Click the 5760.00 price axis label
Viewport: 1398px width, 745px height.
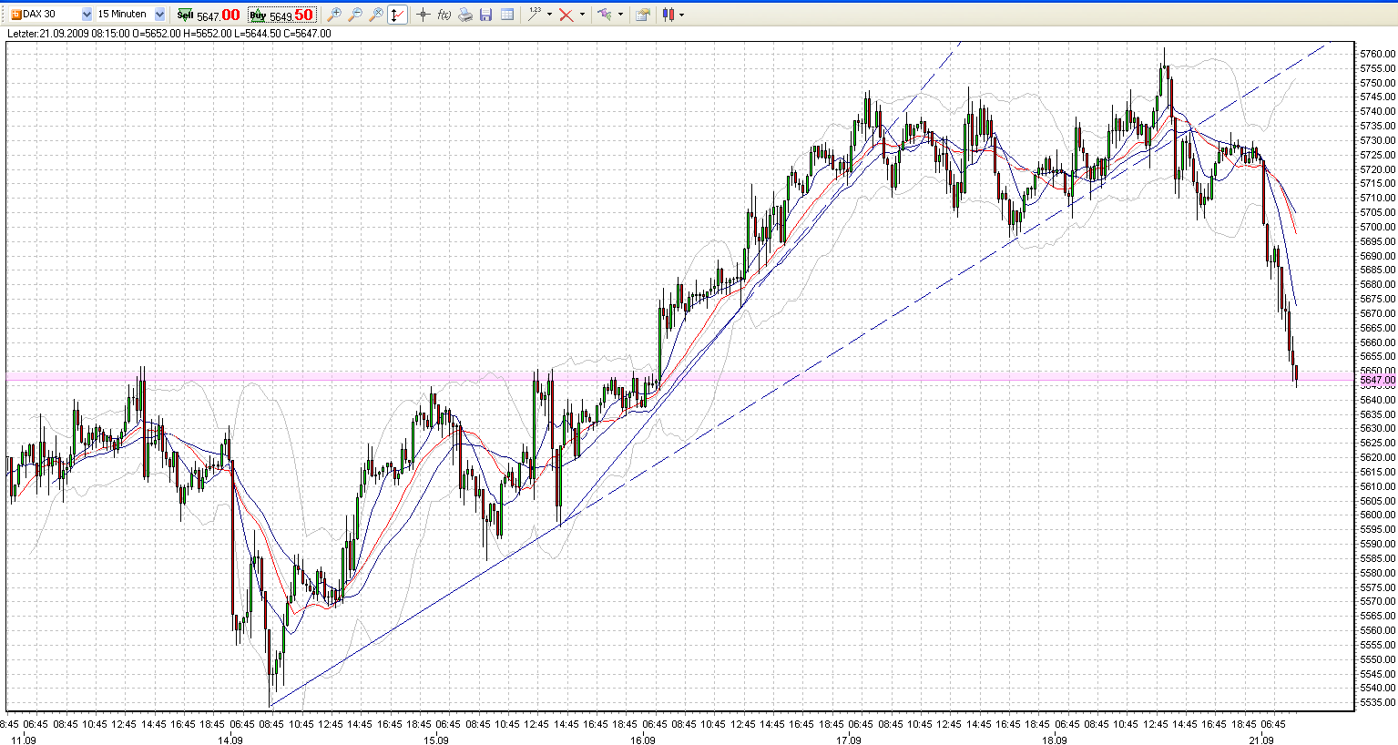pyautogui.click(x=1377, y=54)
